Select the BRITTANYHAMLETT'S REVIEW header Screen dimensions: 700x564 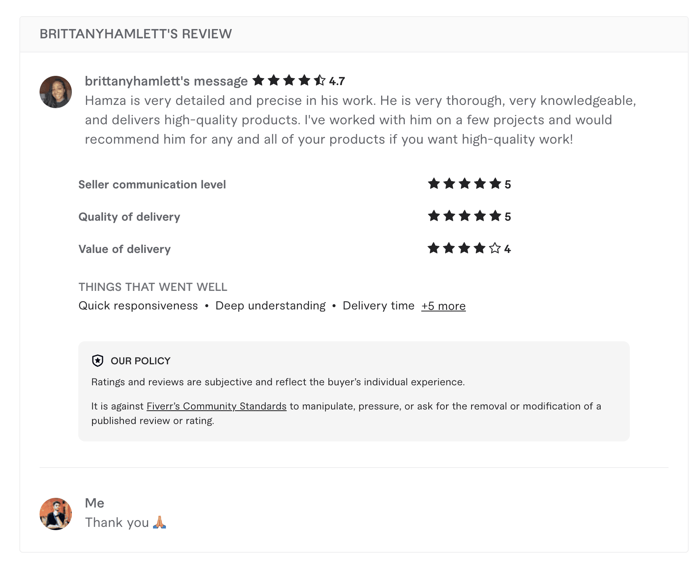[136, 34]
